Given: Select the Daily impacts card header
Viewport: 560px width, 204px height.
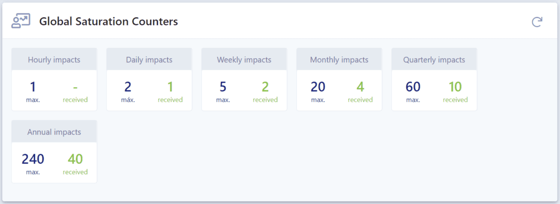Looking at the screenshot, I should click(149, 60).
